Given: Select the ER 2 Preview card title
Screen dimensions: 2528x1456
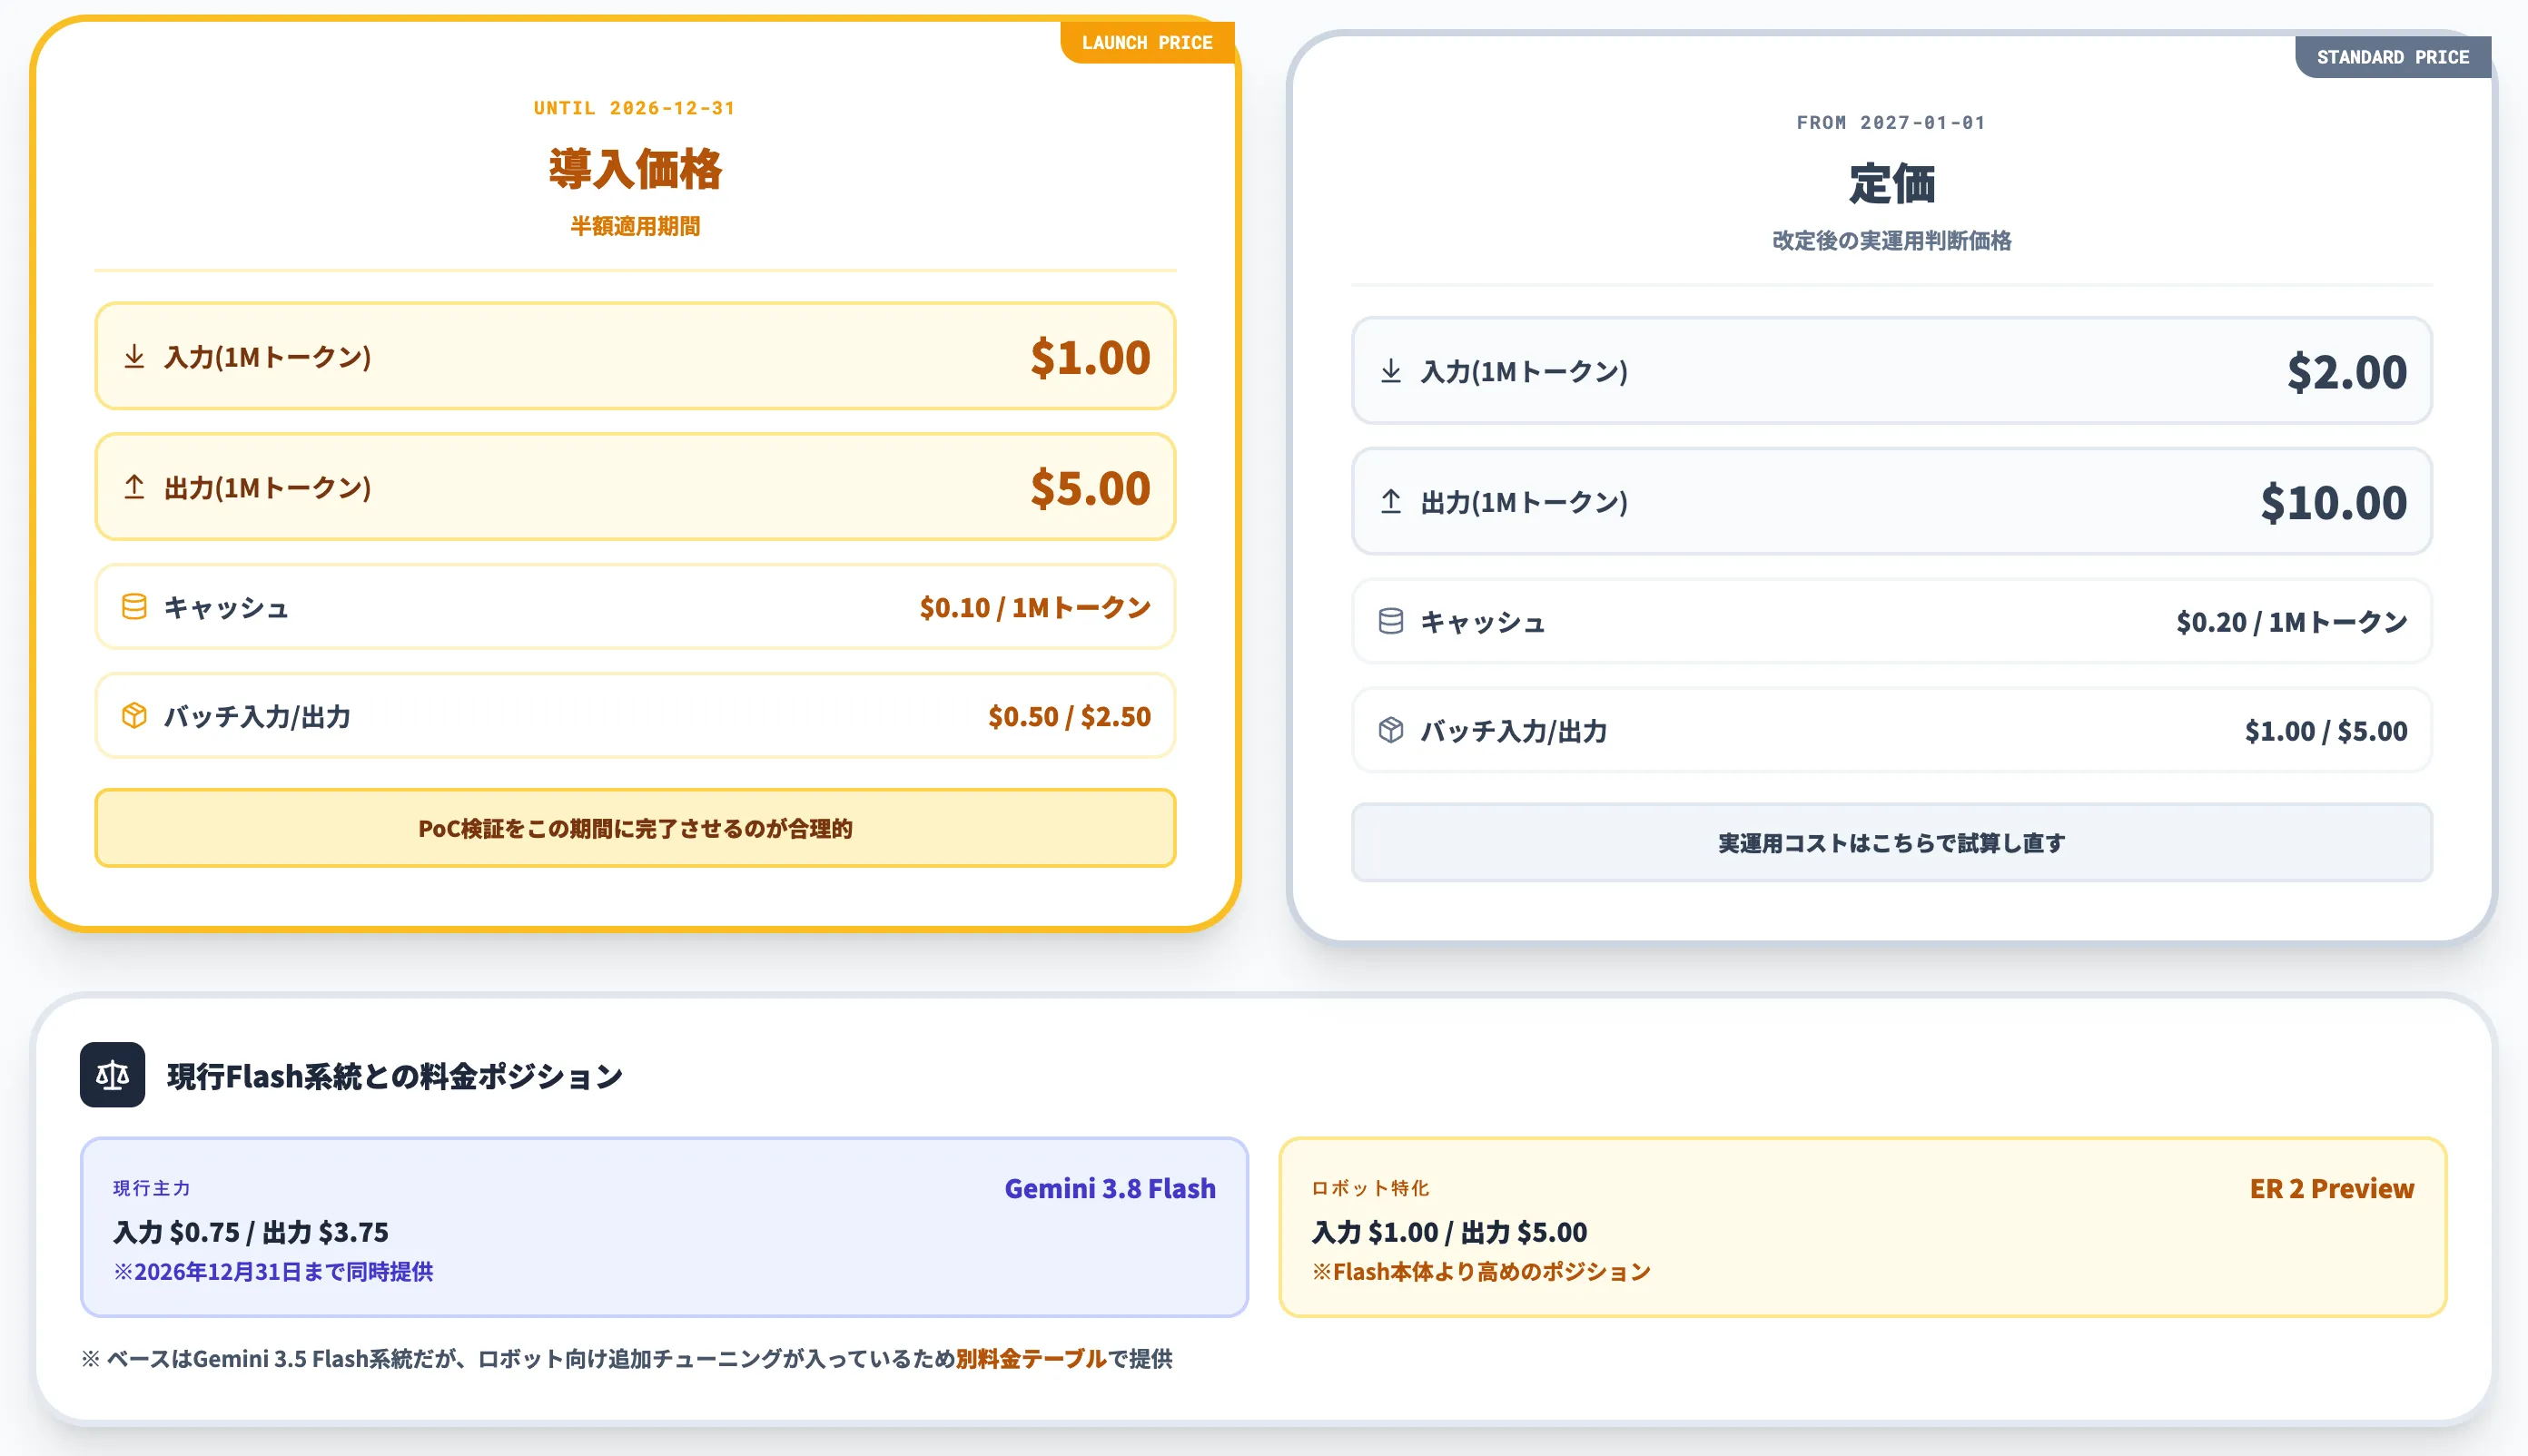Looking at the screenshot, I should (2331, 1188).
